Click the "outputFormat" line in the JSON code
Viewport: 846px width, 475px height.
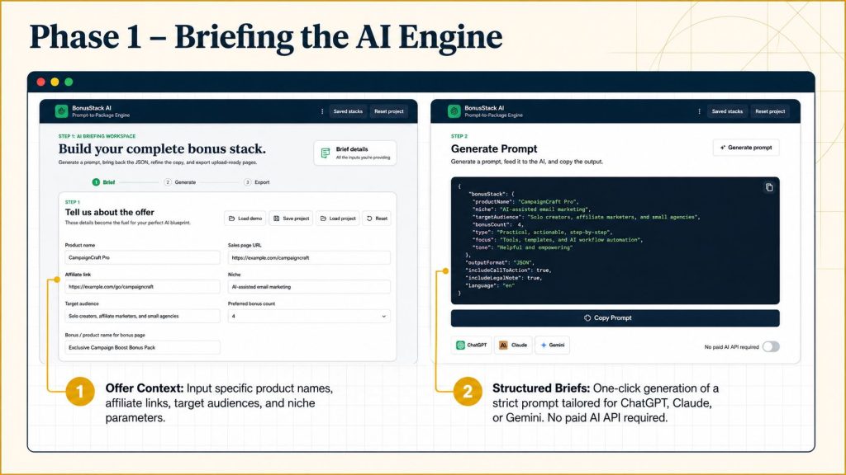500,262
